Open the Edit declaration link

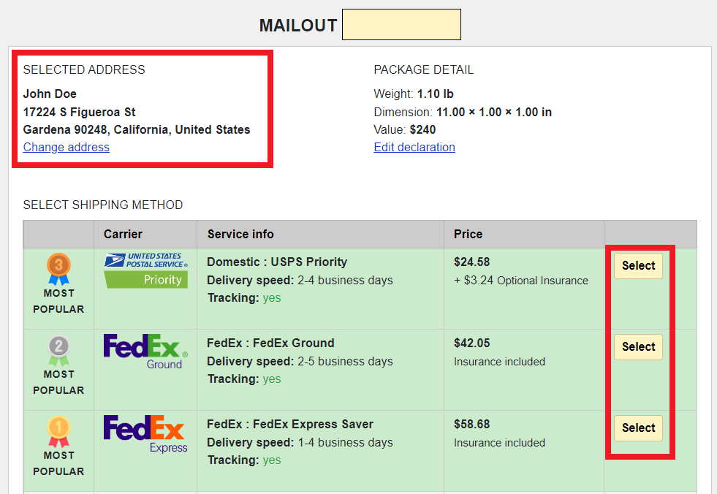414,148
